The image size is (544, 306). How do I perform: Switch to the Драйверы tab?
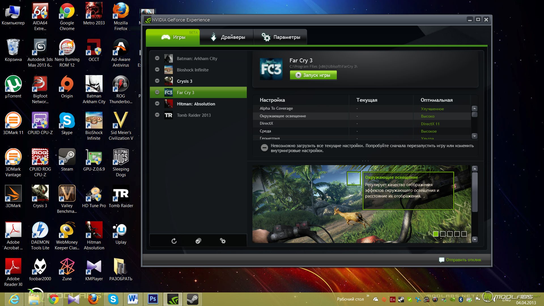pos(228,37)
